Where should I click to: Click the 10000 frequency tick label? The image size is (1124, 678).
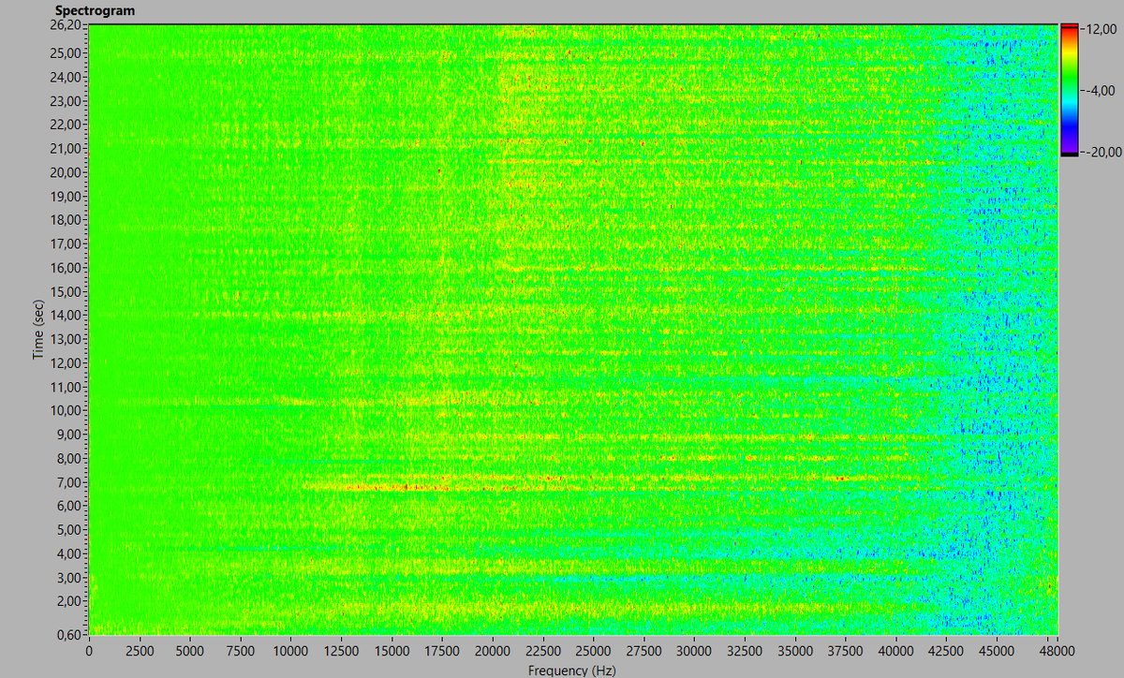(290, 651)
